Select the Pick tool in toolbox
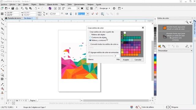This screenshot has height=110, width=196. [2, 19]
